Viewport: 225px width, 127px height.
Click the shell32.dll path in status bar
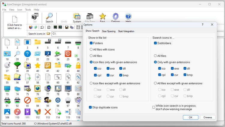(53, 124)
